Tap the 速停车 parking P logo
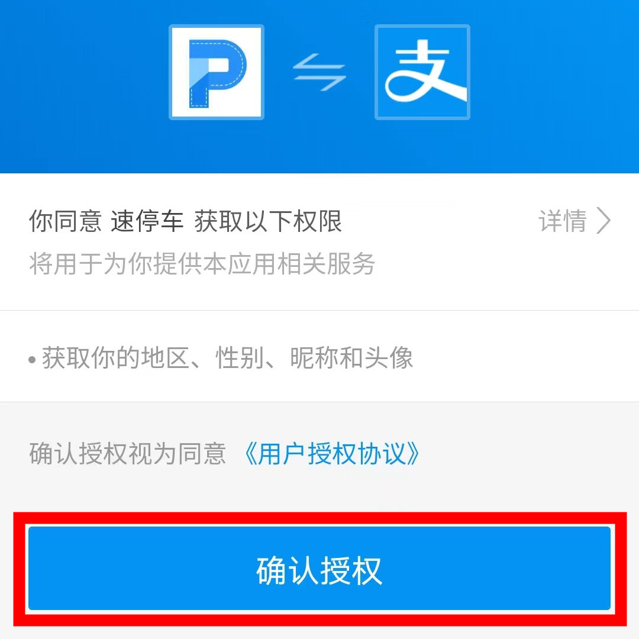Screen dimensions: 639x639 coord(217,72)
